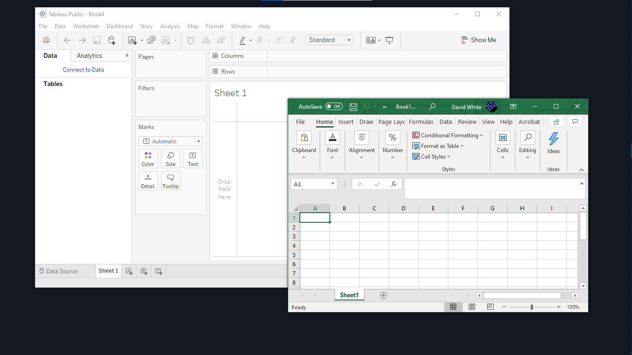This screenshot has width=632, height=355.
Task: Click the Color mark card button
Action: click(148, 159)
